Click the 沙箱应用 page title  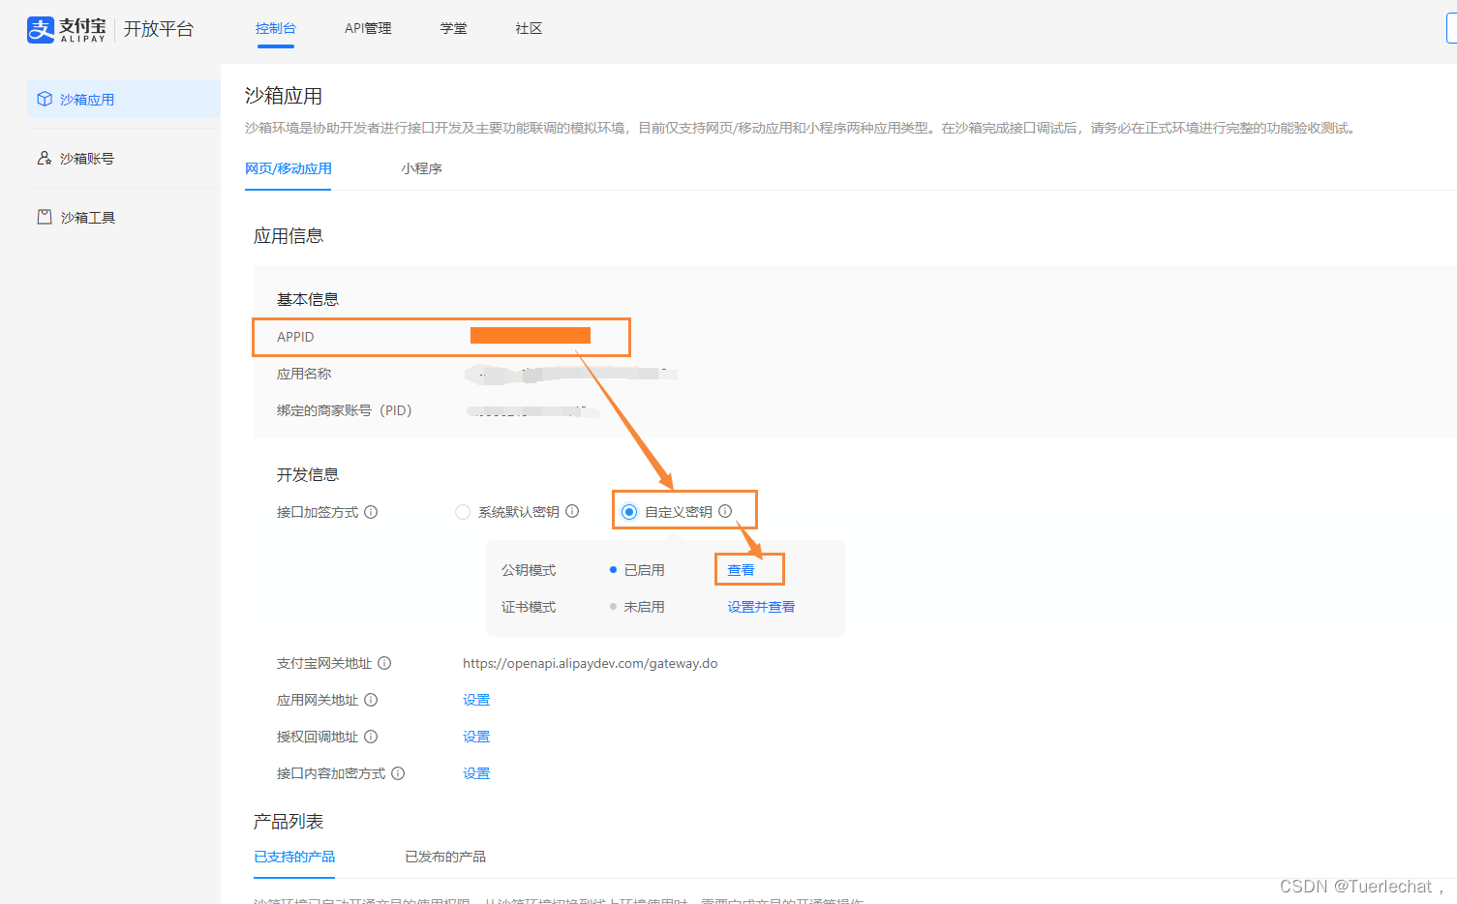(x=284, y=96)
